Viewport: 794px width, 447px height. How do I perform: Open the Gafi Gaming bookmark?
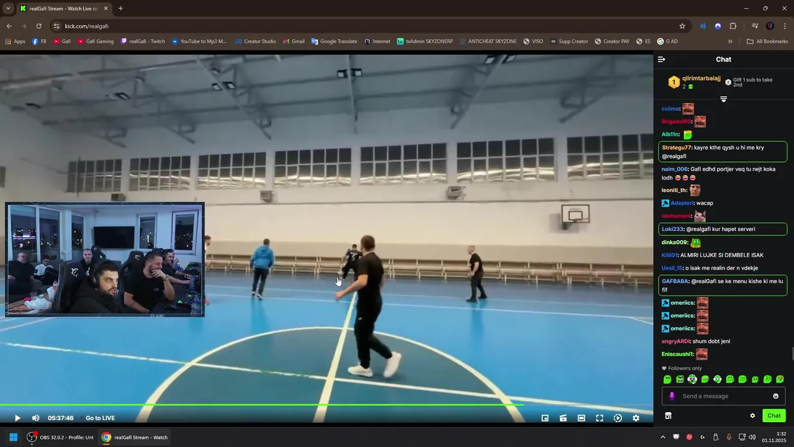point(95,42)
